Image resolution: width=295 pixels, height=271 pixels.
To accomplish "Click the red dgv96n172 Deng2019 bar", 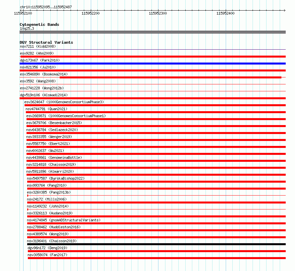I will (157, 251).
